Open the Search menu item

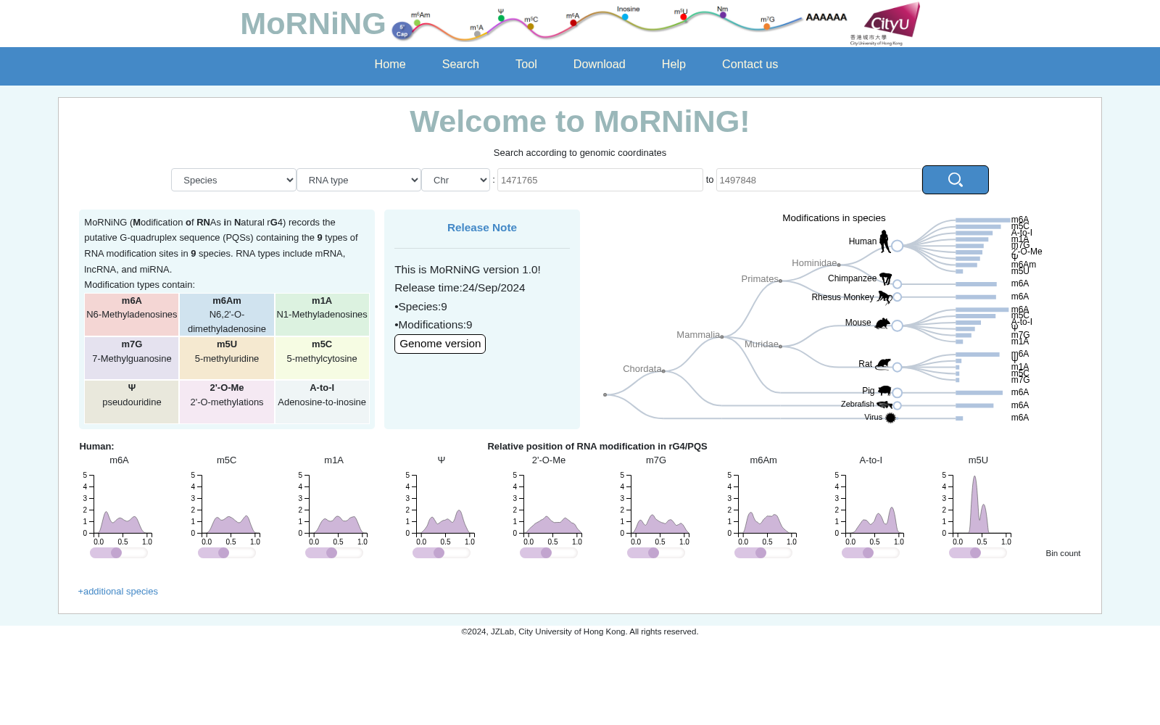460,65
